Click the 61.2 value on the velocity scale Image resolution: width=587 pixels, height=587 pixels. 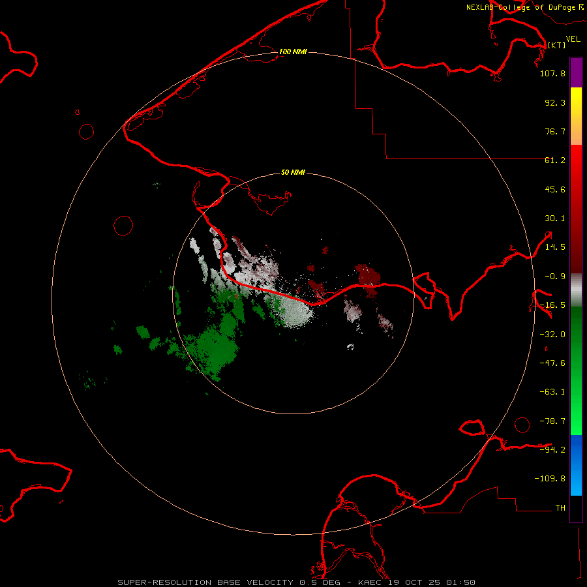point(555,160)
